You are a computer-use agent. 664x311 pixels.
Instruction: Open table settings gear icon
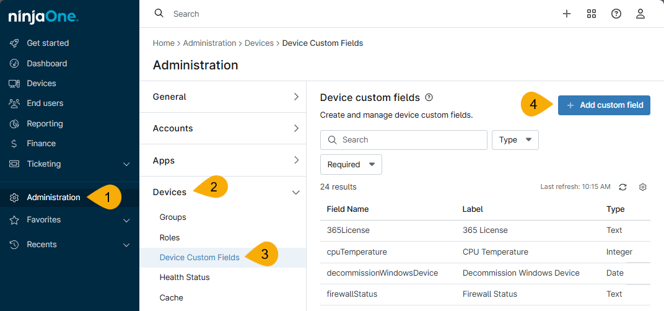643,187
